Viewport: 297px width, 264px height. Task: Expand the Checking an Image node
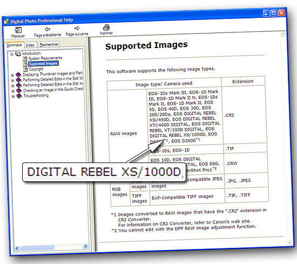tap(13, 91)
